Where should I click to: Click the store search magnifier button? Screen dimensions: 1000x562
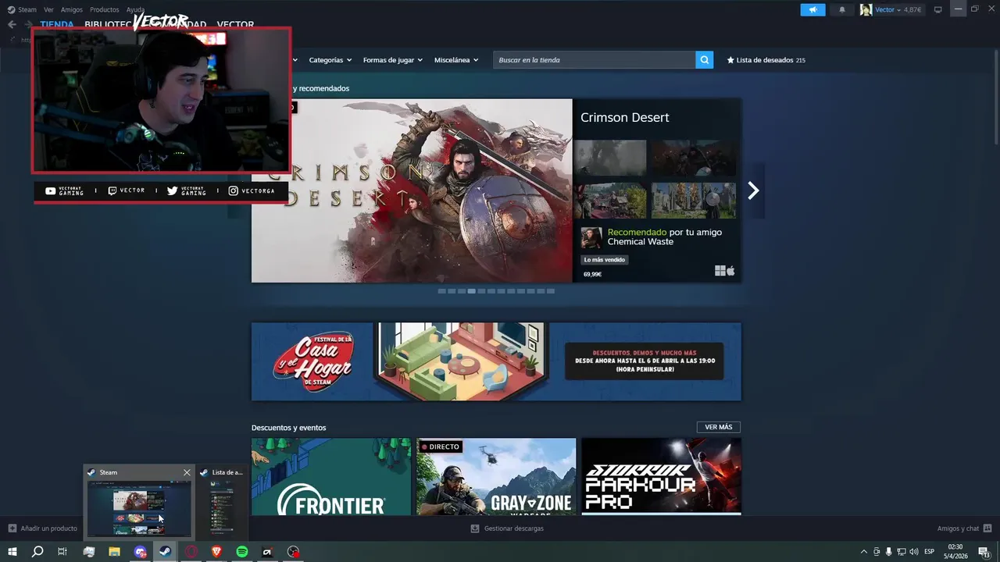coord(705,60)
